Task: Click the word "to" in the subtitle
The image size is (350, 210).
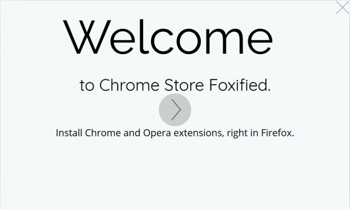Action: click(x=87, y=86)
